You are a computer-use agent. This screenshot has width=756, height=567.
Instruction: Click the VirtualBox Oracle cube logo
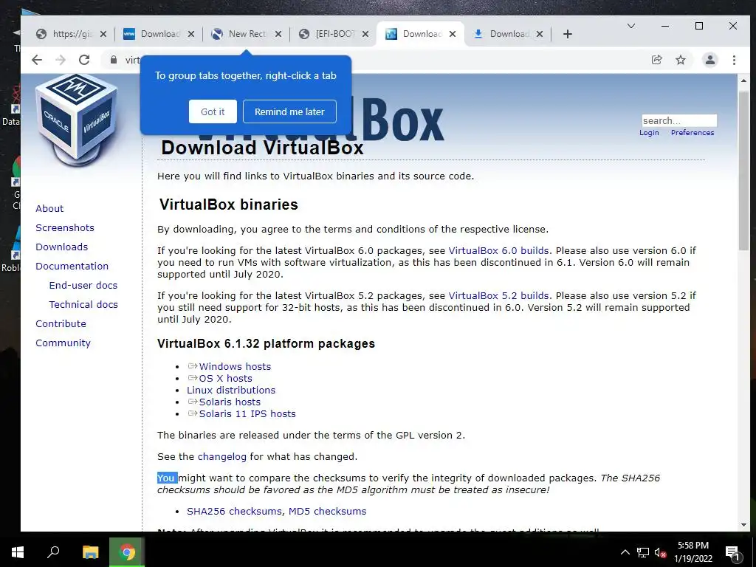(x=77, y=119)
